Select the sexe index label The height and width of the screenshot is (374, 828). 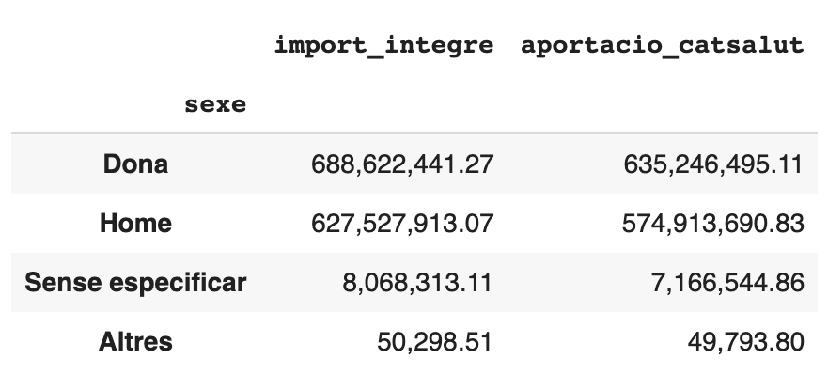click(215, 104)
